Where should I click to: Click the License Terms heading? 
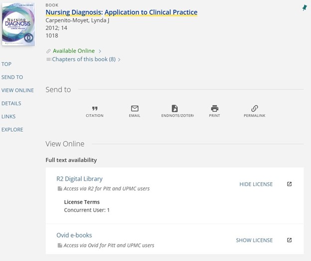coord(82,202)
